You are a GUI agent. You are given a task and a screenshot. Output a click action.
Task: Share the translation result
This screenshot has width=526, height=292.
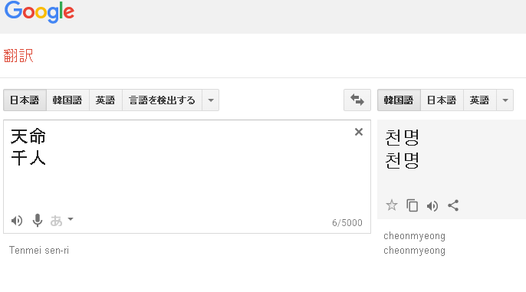(x=453, y=205)
